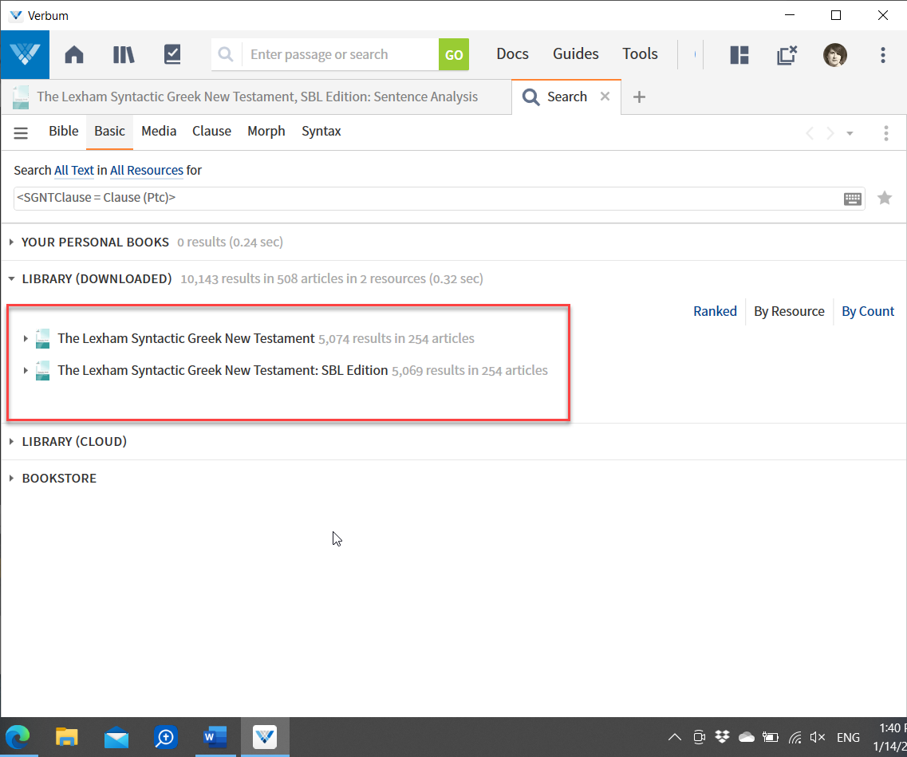Expand Library (Cloud) section
This screenshot has height=757, width=907.
(11, 442)
